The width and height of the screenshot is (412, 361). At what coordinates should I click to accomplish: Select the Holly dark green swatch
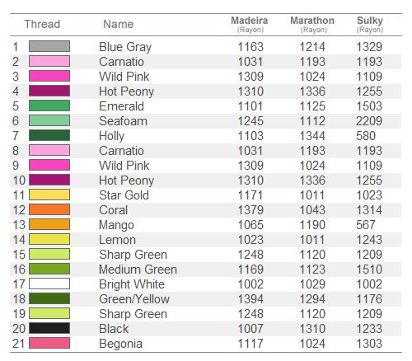(49, 135)
